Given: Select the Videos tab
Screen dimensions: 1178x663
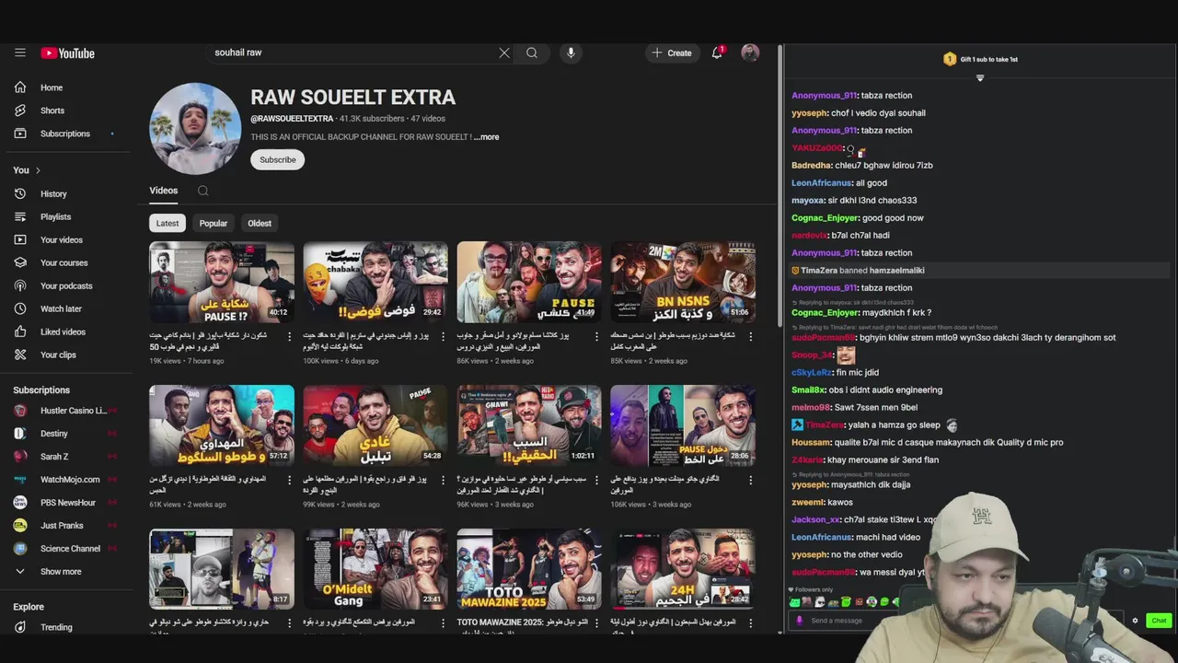Looking at the screenshot, I should pos(163,191).
